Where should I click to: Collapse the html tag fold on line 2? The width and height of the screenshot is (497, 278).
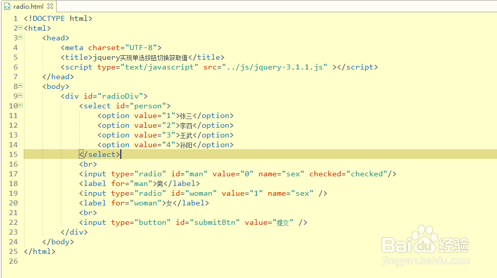20,28
